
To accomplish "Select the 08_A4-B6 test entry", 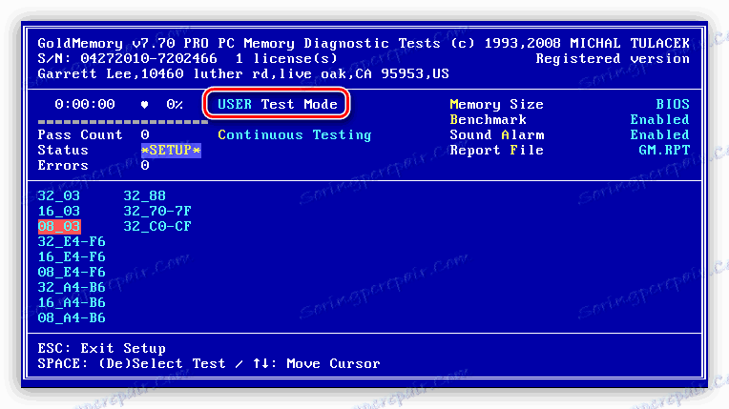I will coord(72,317).
